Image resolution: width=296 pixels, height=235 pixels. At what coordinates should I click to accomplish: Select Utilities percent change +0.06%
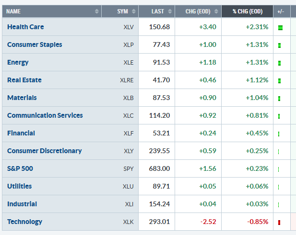258,186
